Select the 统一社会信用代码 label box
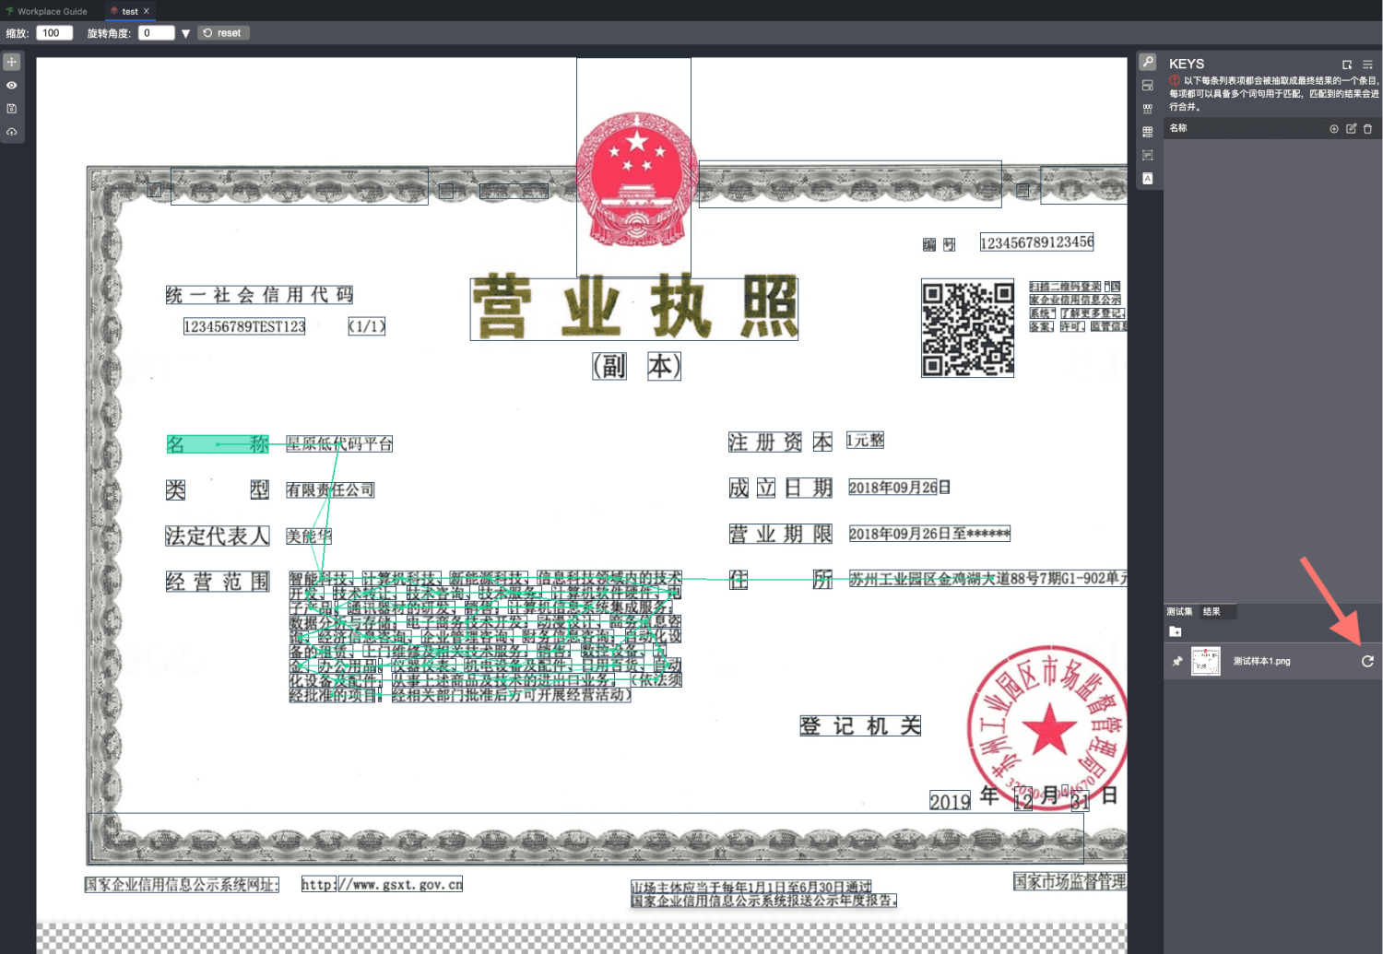Screen dimensions: 1383x954 tap(260, 295)
